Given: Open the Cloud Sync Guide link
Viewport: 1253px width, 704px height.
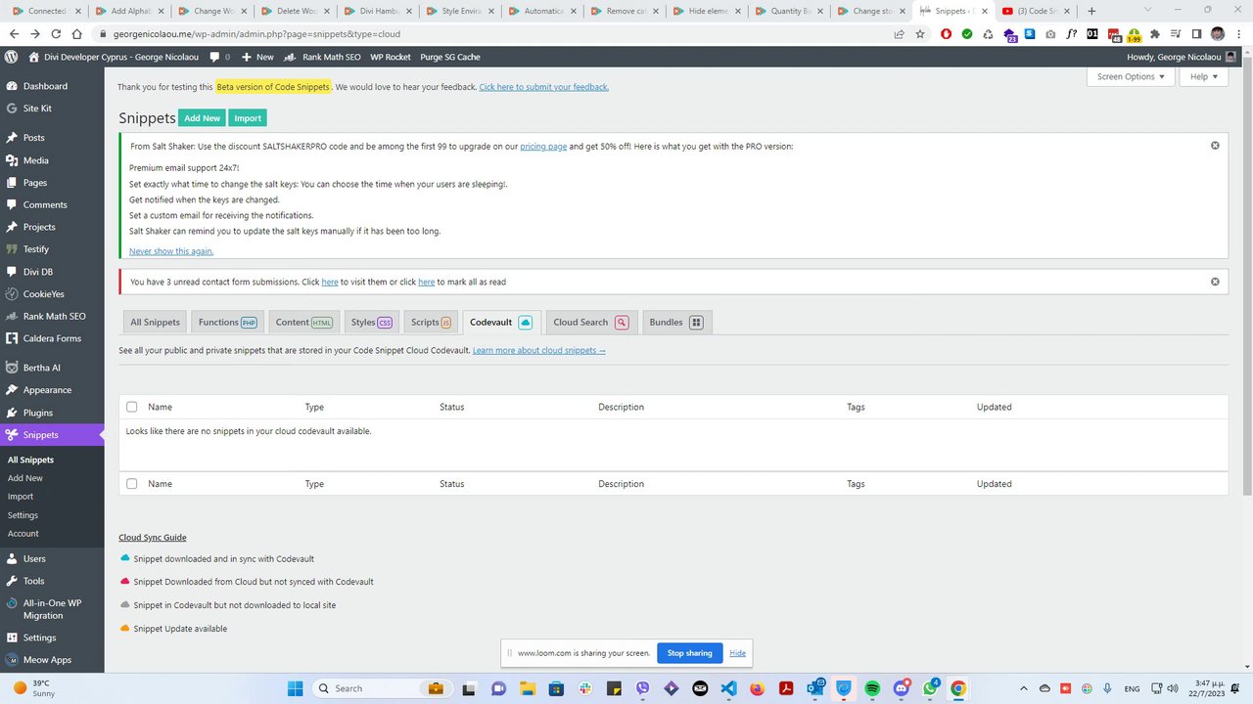Looking at the screenshot, I should pos(153,537).
